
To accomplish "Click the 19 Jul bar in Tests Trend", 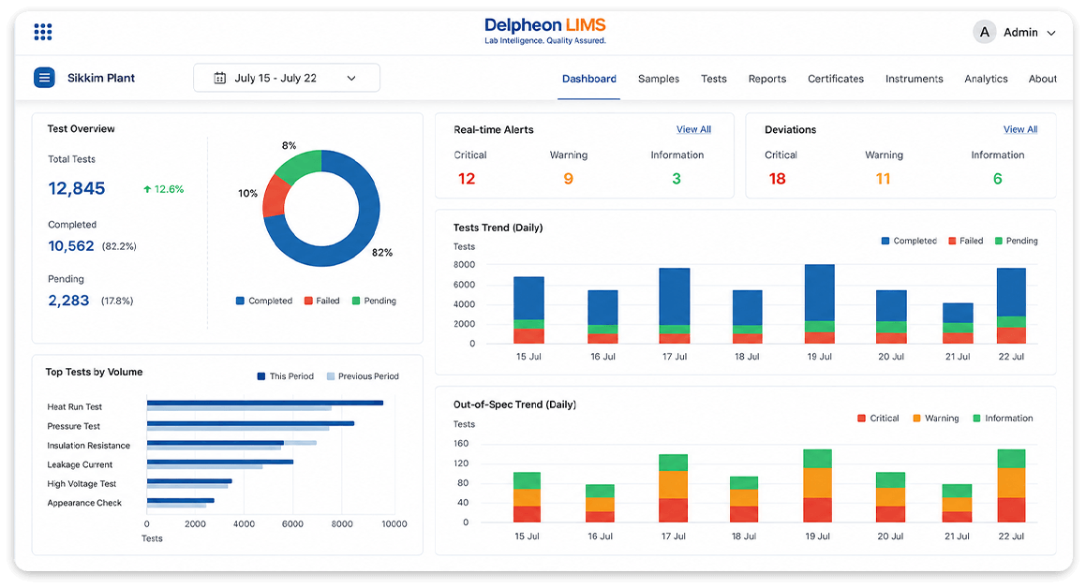I will [819, 303].
